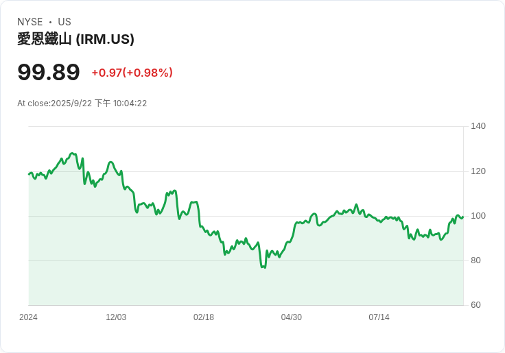
Task: Click the At close timestamp text
Action: [x=82, y=104]
